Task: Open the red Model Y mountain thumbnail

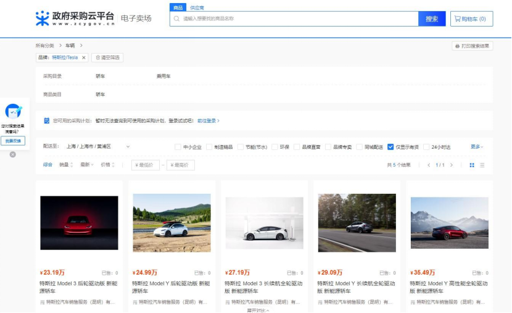Action: point(450,223)
